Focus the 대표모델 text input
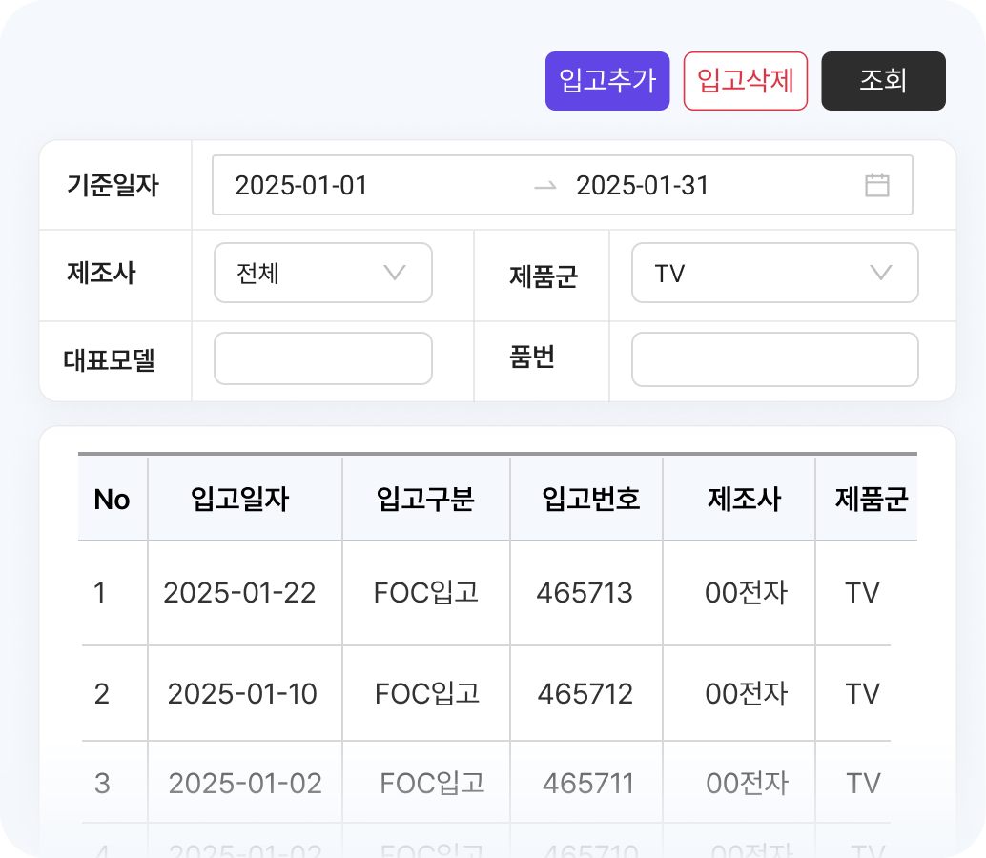 pyautogui.click(x=322, y=358)
